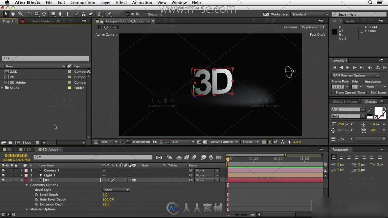Open the Animation menu
Image resolution: width=388 pixels, height=218 pixels.
[x=142, y=2]
